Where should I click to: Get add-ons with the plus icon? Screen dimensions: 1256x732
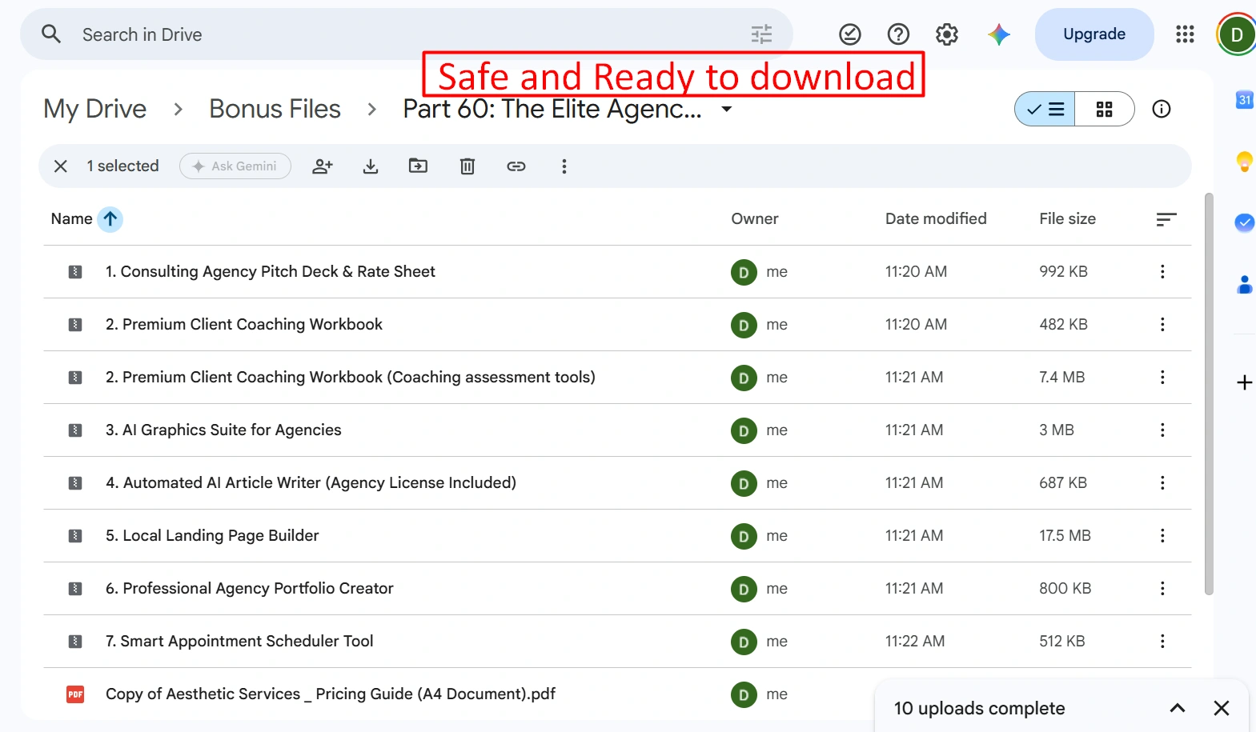(1244, 382)
